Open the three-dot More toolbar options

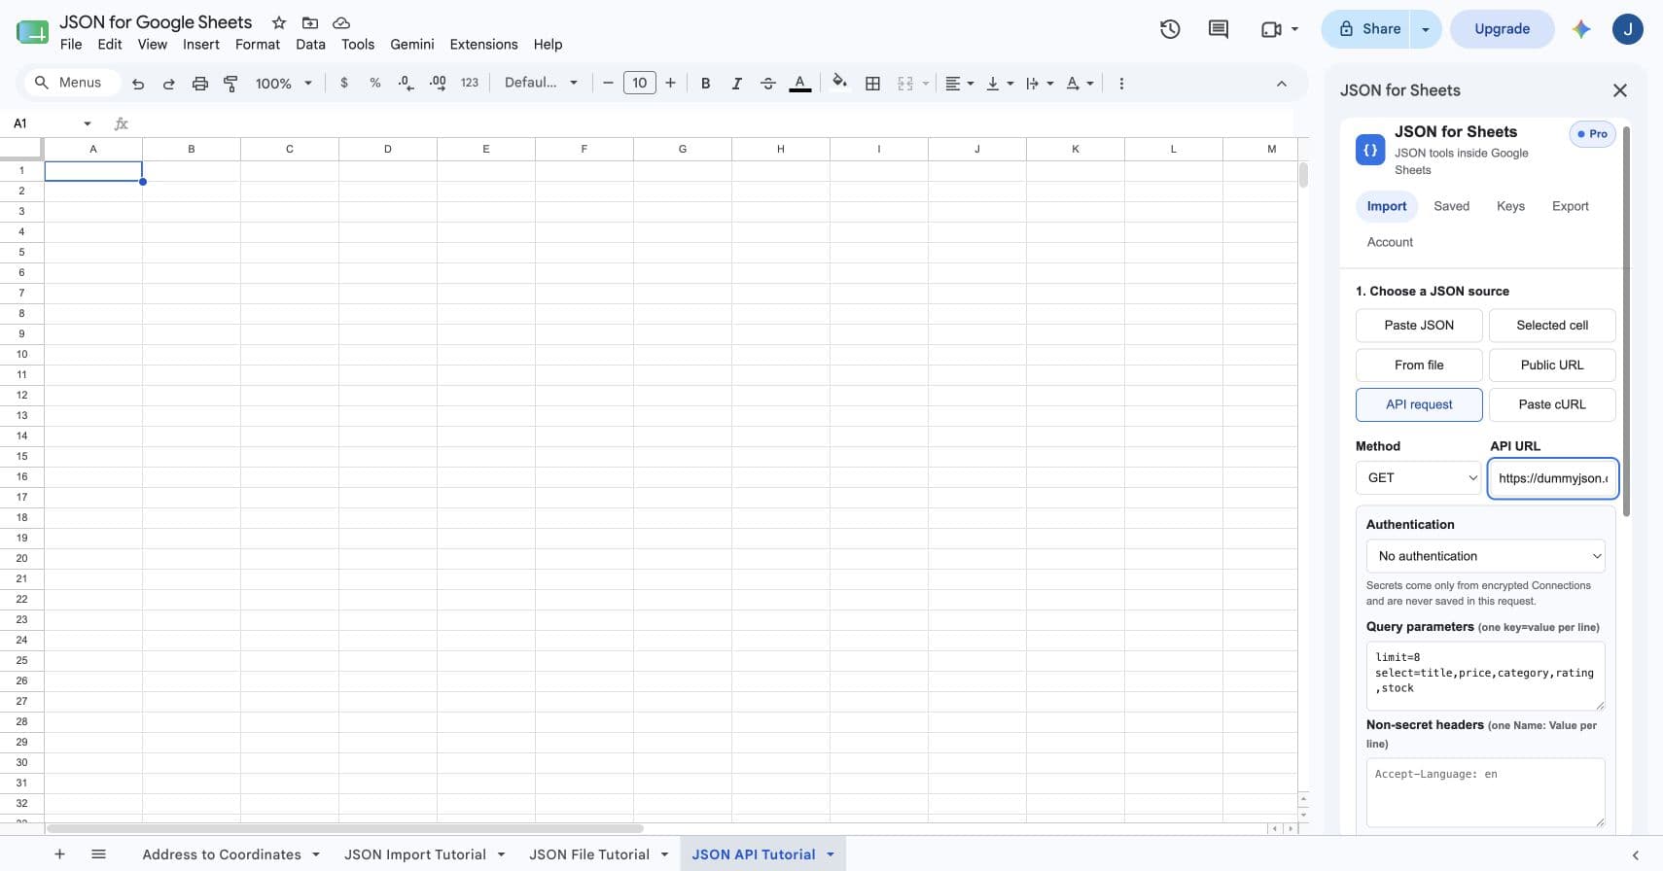(1121, 84)
